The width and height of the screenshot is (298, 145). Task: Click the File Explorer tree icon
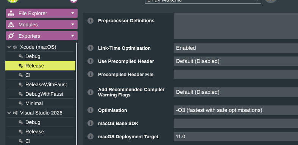[x=11, y=13]
